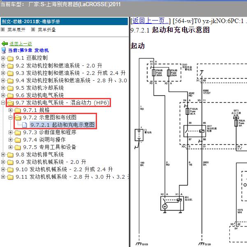Viewport: 247px width, 247px height.
Task: Click the 菜单折叠 list icon
Action: point(33,30)
